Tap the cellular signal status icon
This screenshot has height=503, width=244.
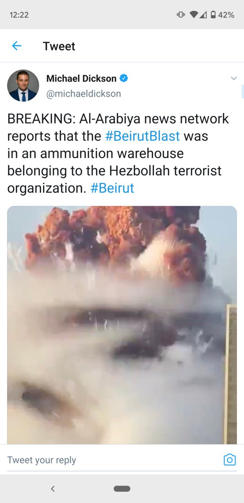point(203,15)
